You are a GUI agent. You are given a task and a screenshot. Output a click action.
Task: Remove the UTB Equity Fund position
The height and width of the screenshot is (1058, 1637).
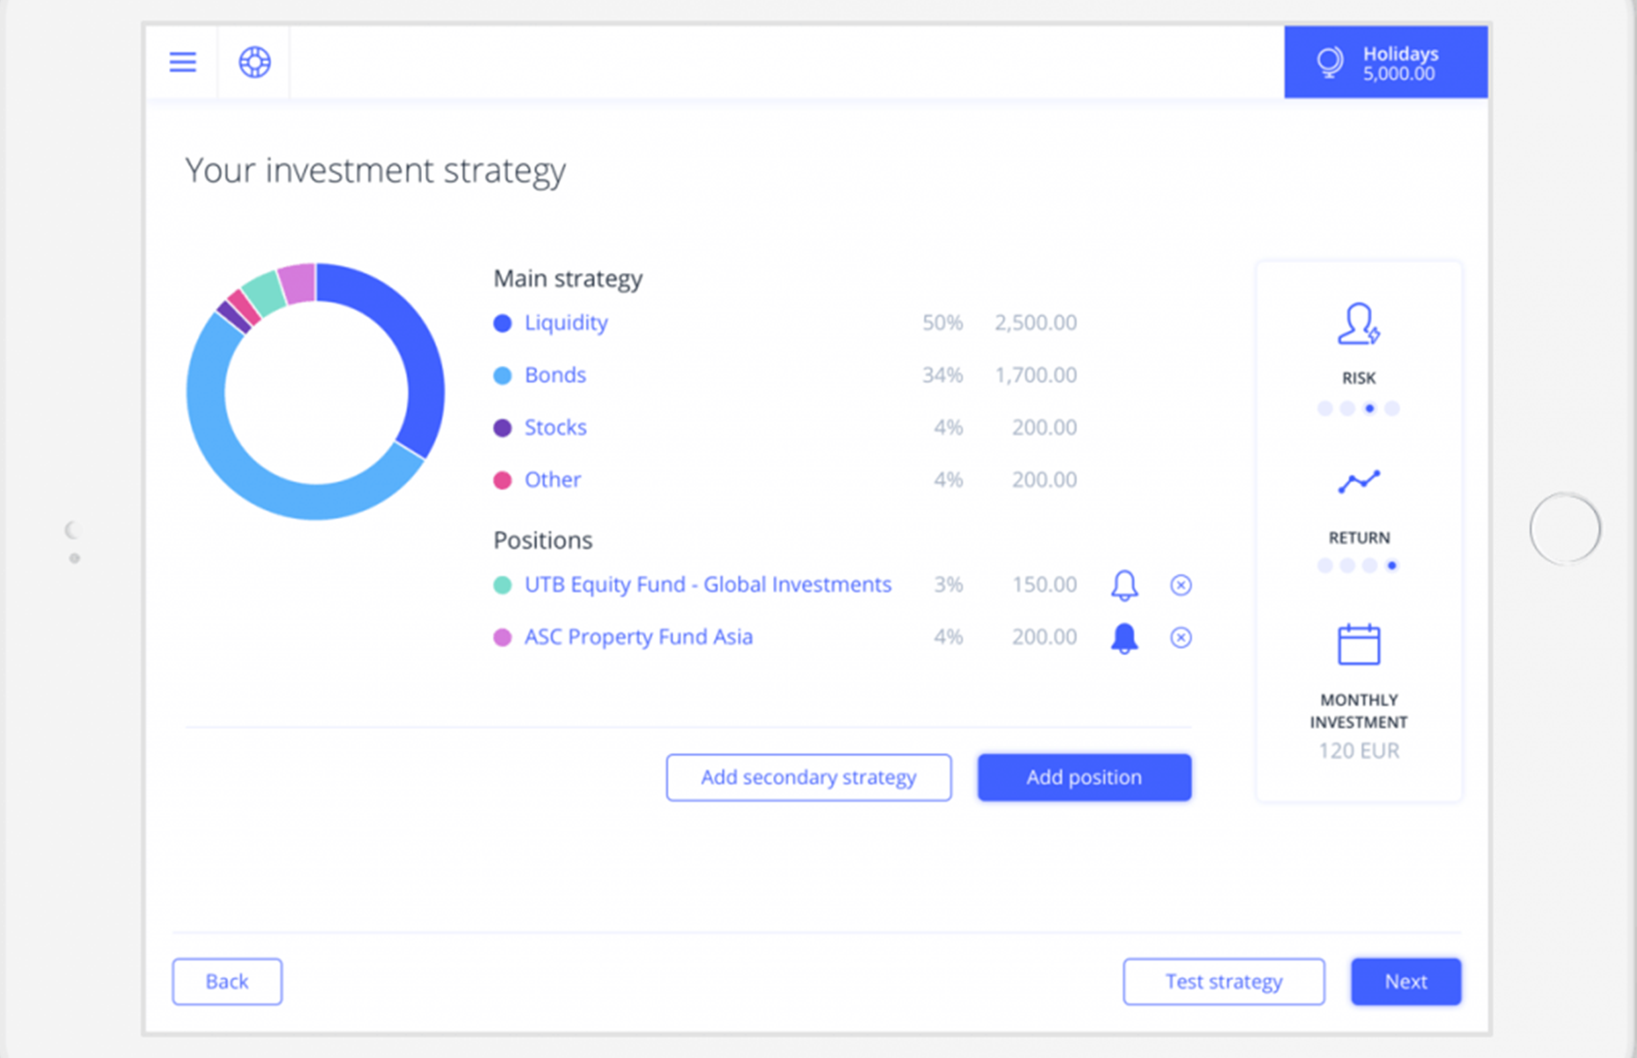1181,585
